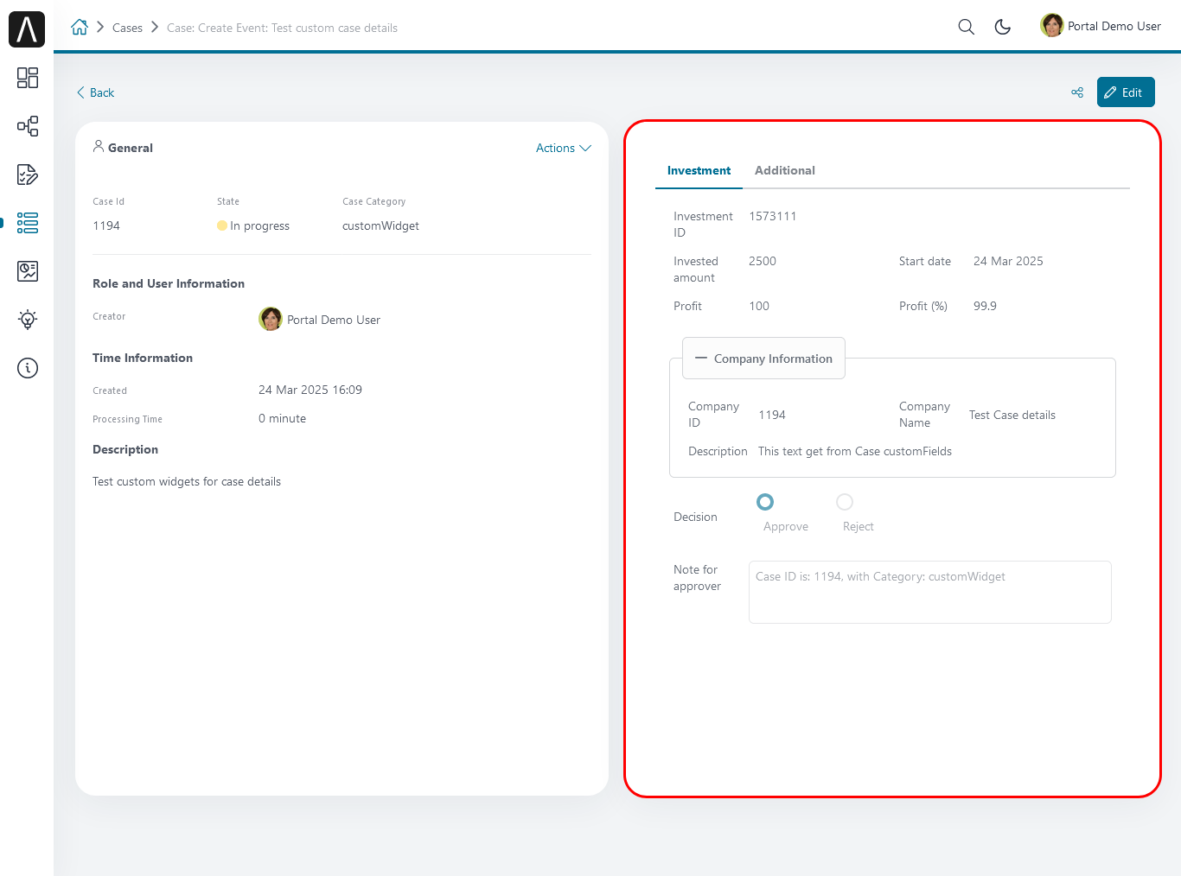Open the dashboard icon in sidebar
1181x876 pixels.
coord(28,78)
